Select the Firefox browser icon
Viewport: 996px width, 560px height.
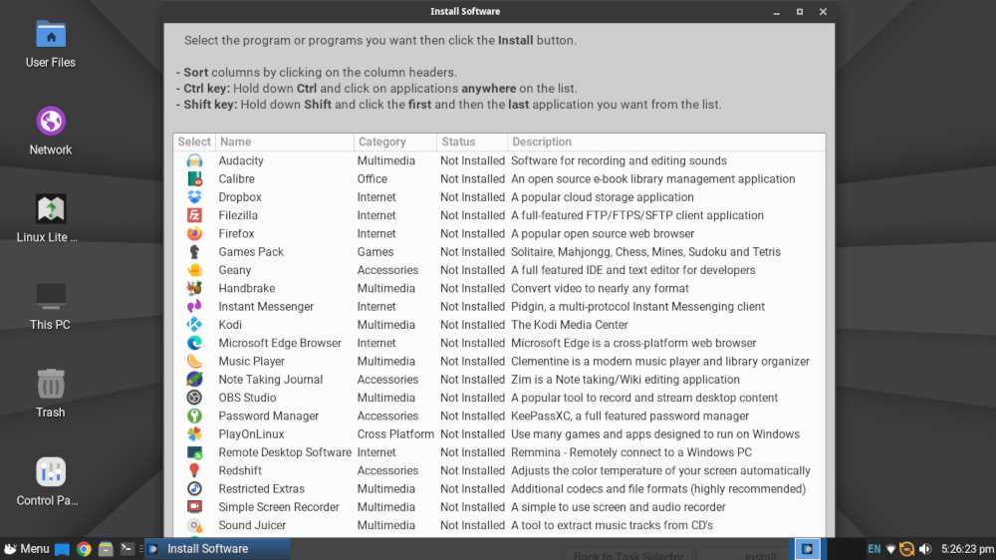click(x=194, y=233)
